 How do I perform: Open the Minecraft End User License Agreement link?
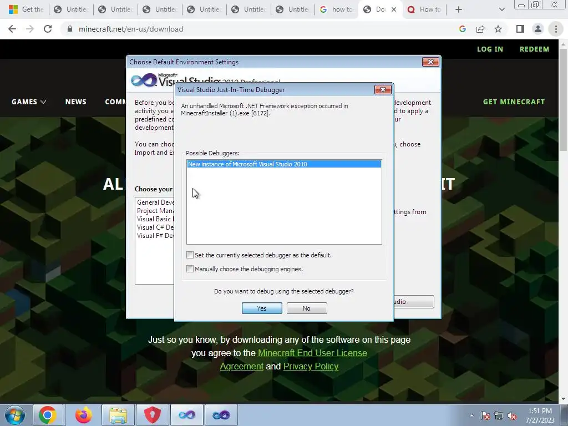[x=293, y=359]
